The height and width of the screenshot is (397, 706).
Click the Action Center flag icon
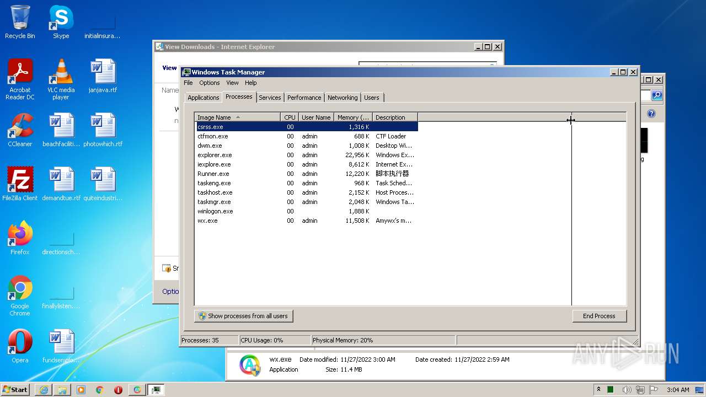click(654, 389)
